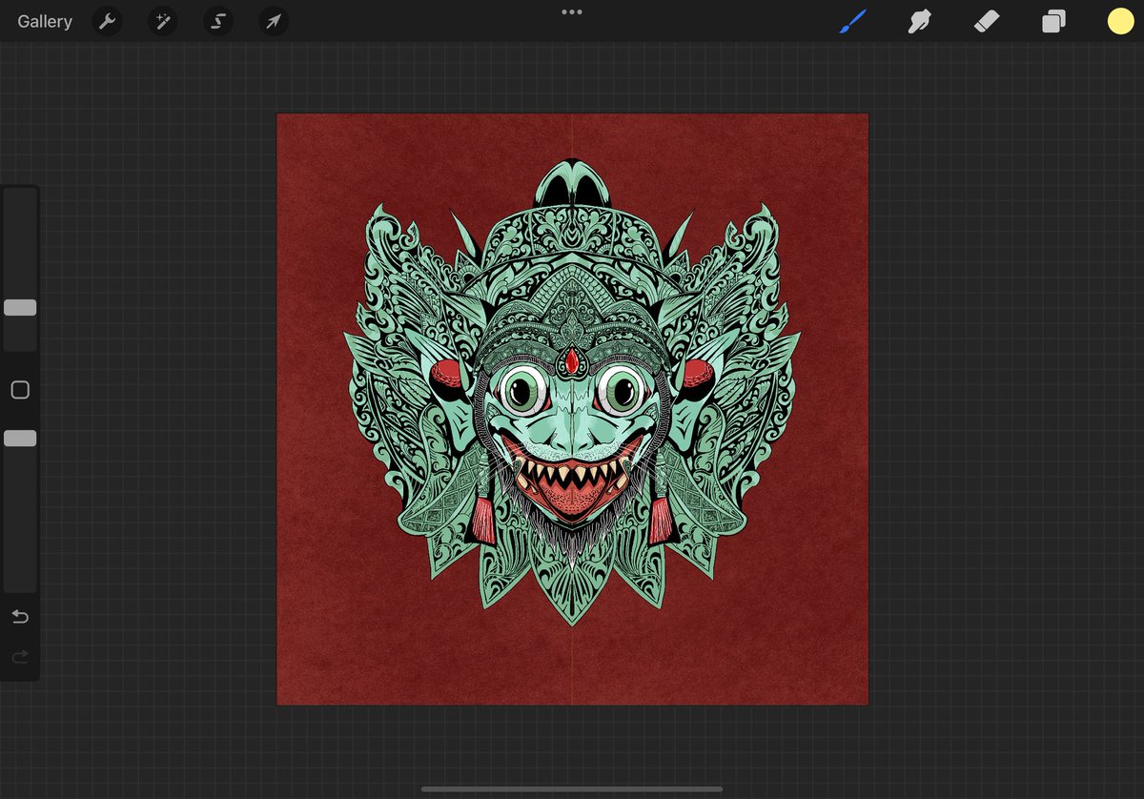Tap the Redo arrow in the sidebar

20,657
